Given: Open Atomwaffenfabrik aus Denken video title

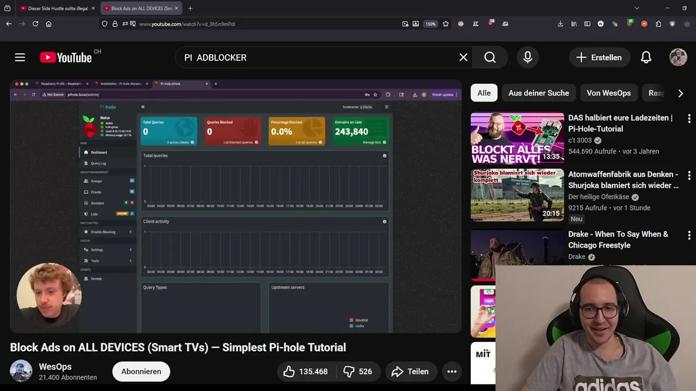Looking at the screenshot, I should coord(623,180).
